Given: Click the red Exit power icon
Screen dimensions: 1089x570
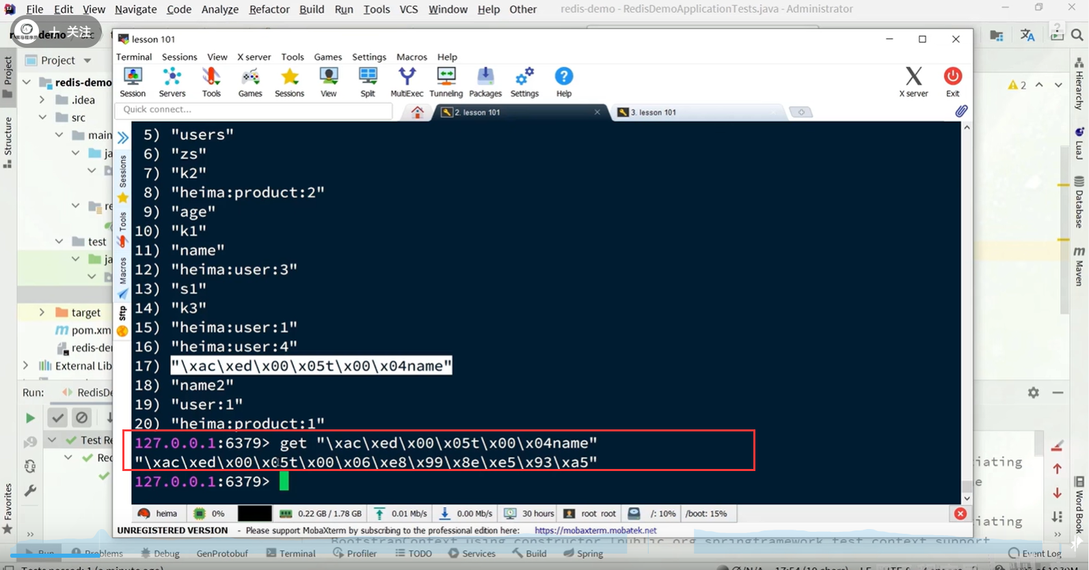Looking at the screenshot, I should [x=952, y=83].
